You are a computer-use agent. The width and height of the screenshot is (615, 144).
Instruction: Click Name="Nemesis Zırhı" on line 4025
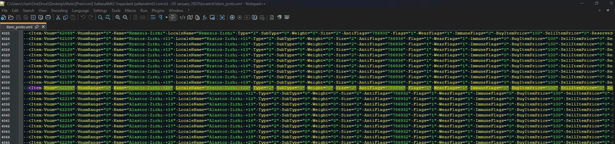140,33
